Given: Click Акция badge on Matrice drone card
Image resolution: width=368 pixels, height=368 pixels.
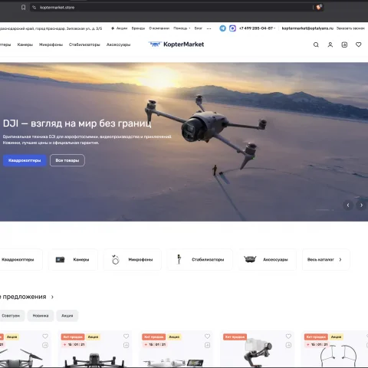Looking at the screenshot, I should tap(93, 337).
